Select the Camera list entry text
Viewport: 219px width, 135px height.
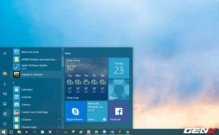[x=26, y=105]
